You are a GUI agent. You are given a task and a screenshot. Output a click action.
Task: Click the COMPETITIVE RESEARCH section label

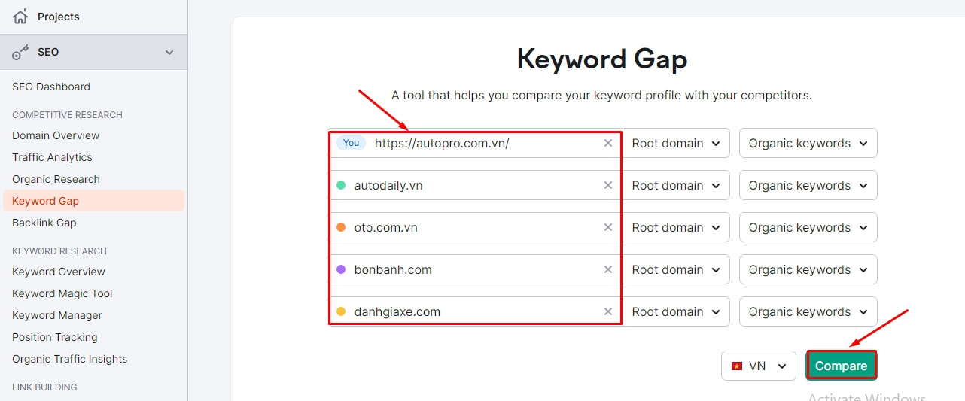[67, 115]
